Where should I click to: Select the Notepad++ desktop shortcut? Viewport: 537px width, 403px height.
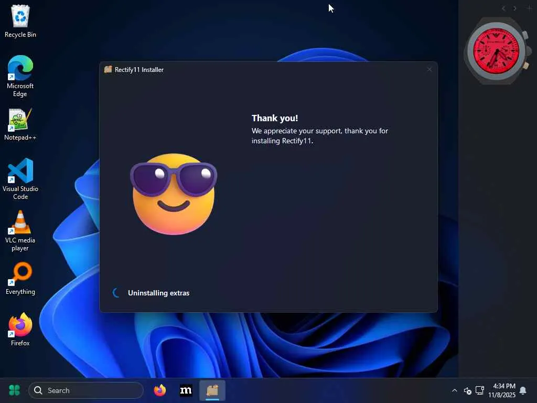point(20,125)
